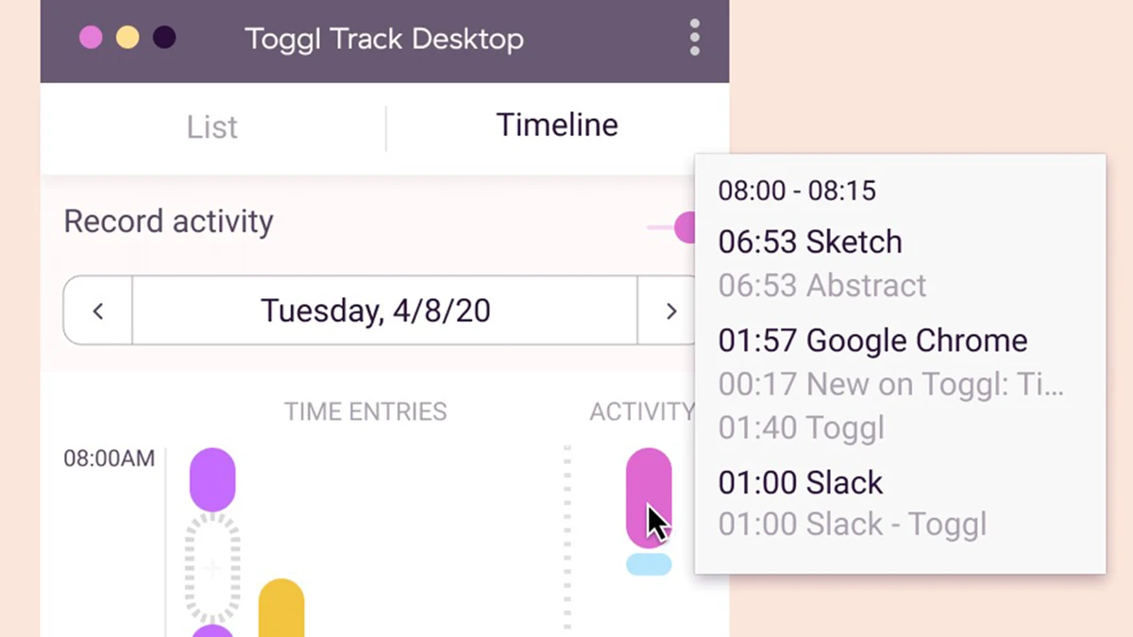This screenshot has height=637, width=1133.
Task: Open date picker Tuesday, 4/8/20
Action: (376, 310)
